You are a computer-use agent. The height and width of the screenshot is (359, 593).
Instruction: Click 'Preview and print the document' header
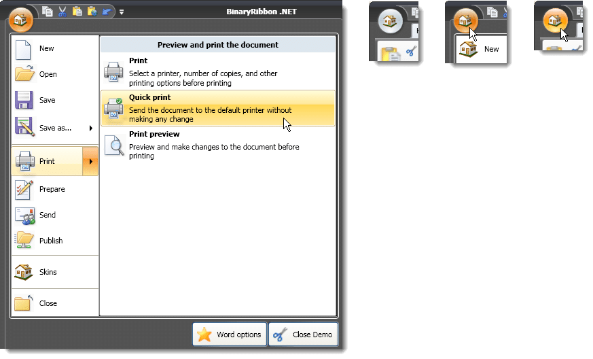click(218, 45)
